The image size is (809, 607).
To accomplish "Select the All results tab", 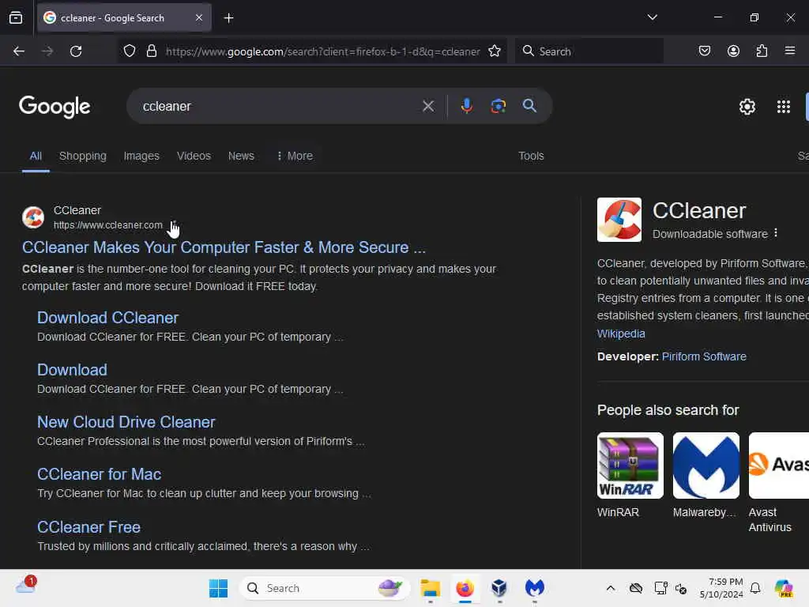I will [x=36, y=156].
